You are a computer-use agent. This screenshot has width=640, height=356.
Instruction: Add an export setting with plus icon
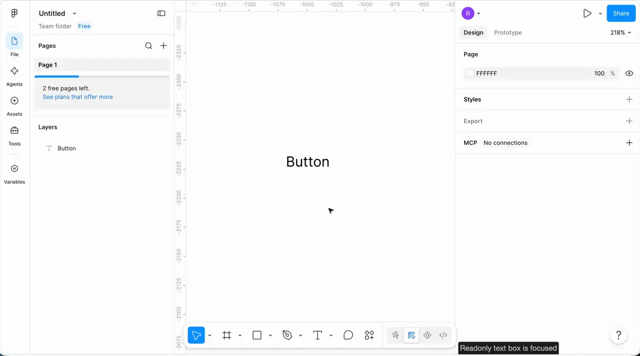coord(629,121)
